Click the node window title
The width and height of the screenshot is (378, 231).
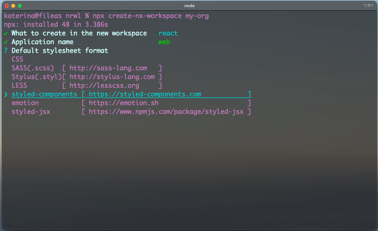[x=189, y=5]
